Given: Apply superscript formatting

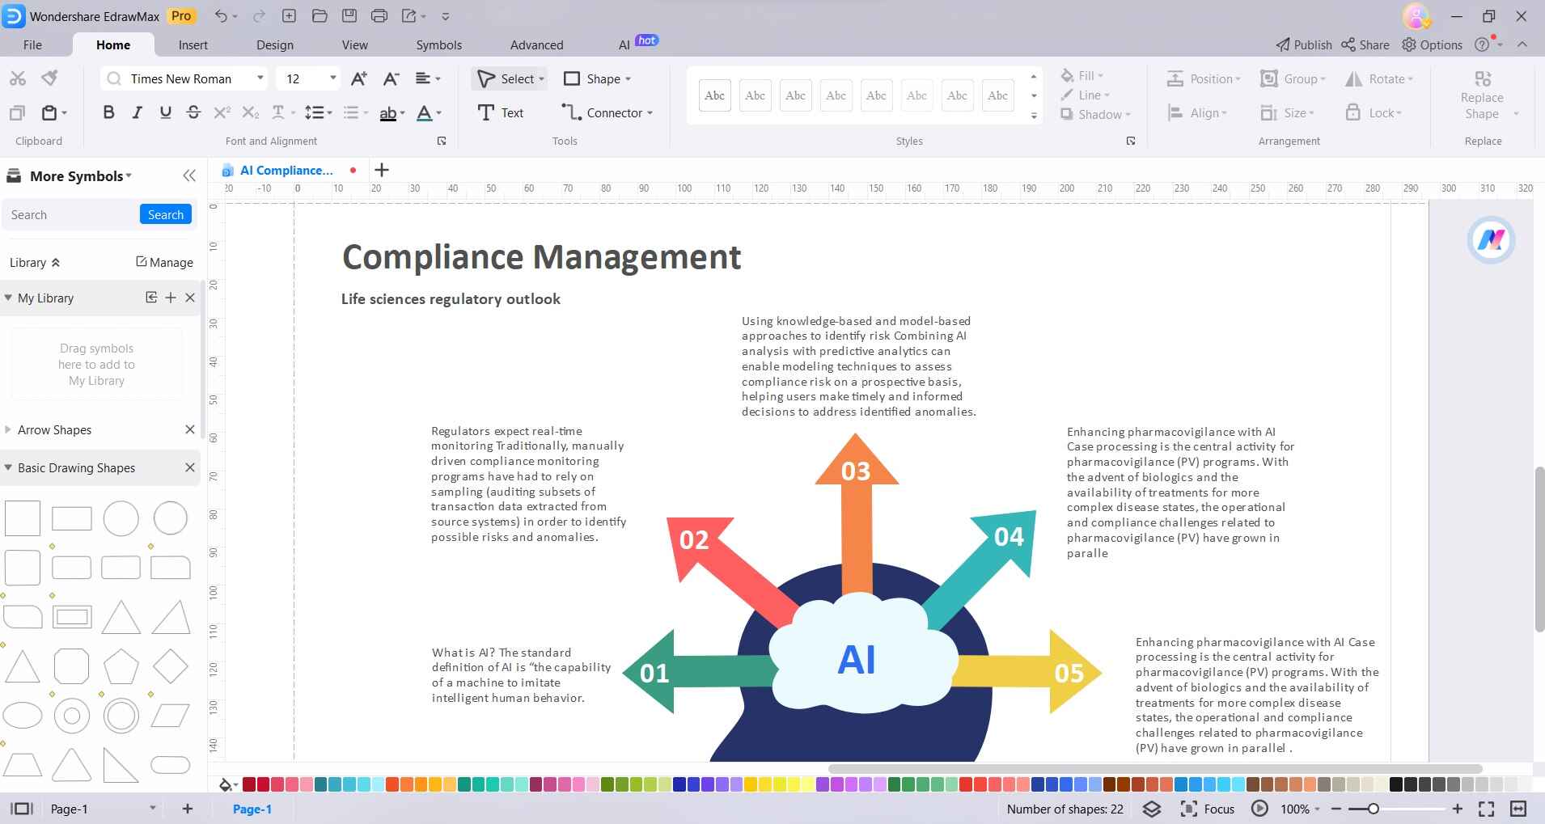Looking at the screenshot, I should 222,112.
